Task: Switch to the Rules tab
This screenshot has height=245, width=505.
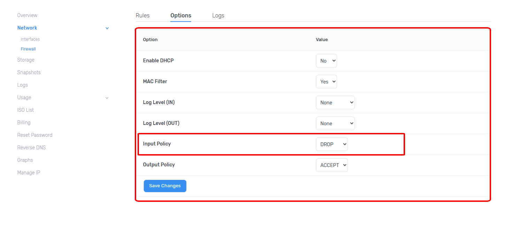Action: pos(142,16)
